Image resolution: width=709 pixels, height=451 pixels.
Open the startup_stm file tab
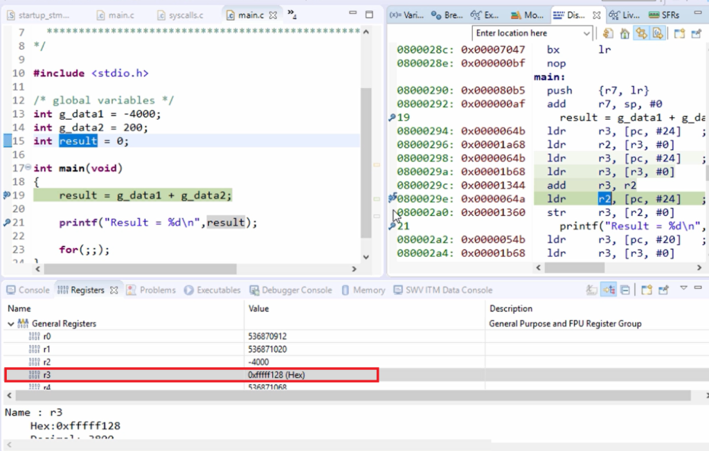pos(39,15)
